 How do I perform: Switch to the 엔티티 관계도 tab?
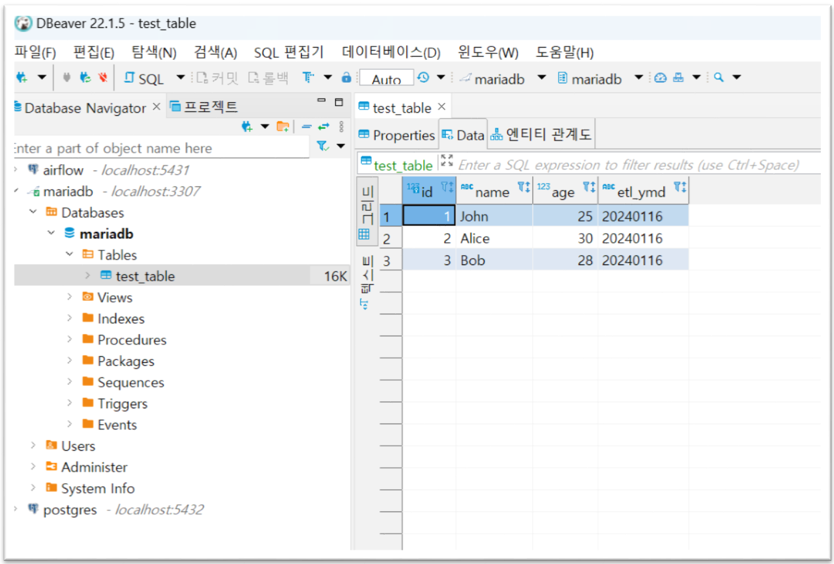(x=541, y=135)
